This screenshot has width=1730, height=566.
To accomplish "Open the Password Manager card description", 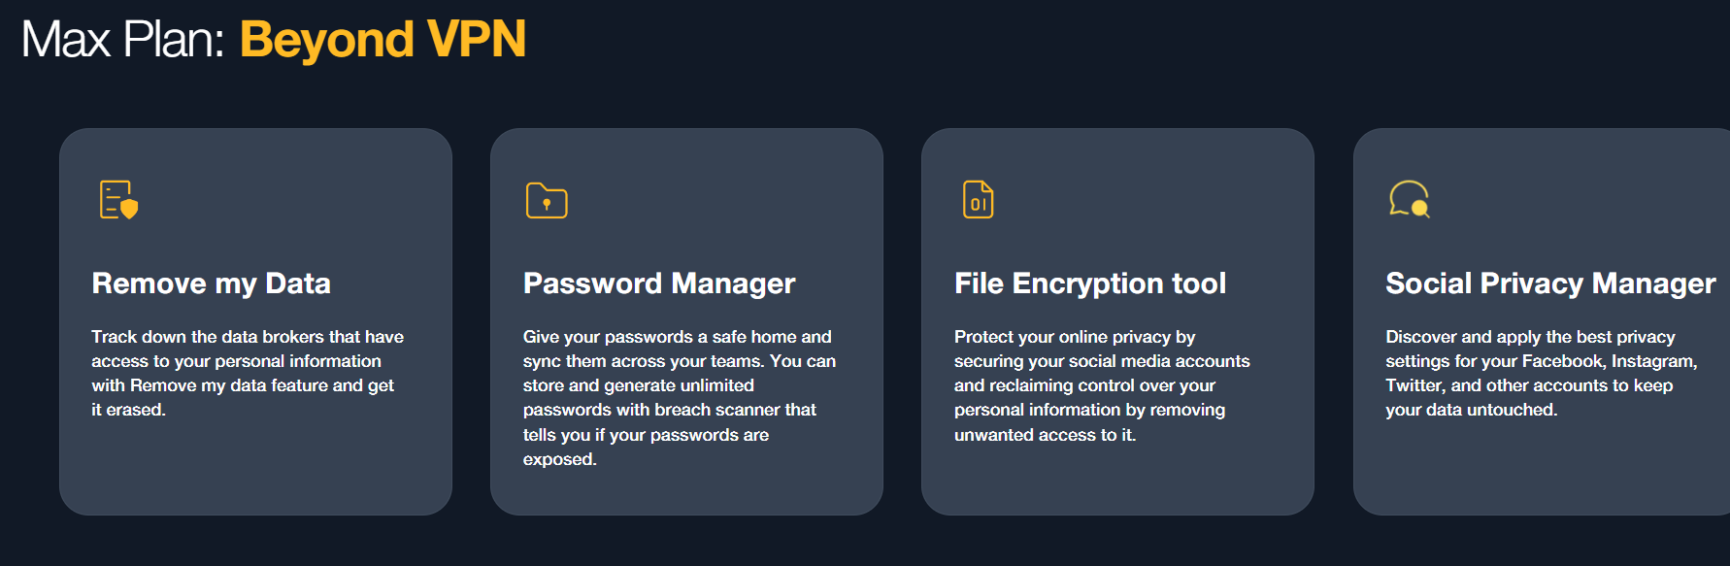I will 680,398.
